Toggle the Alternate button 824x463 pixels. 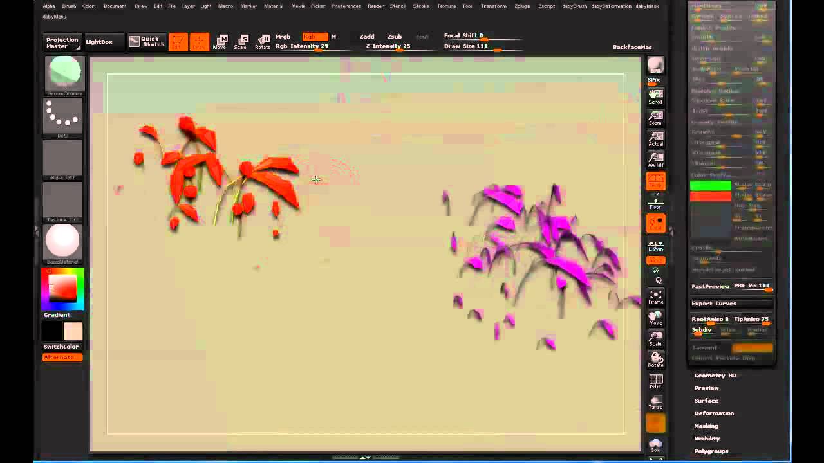[x=62, y=357]
